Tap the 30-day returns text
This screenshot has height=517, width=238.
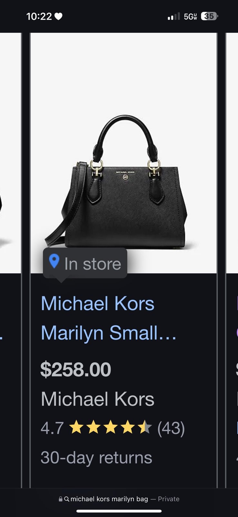(x=96, y=458)
